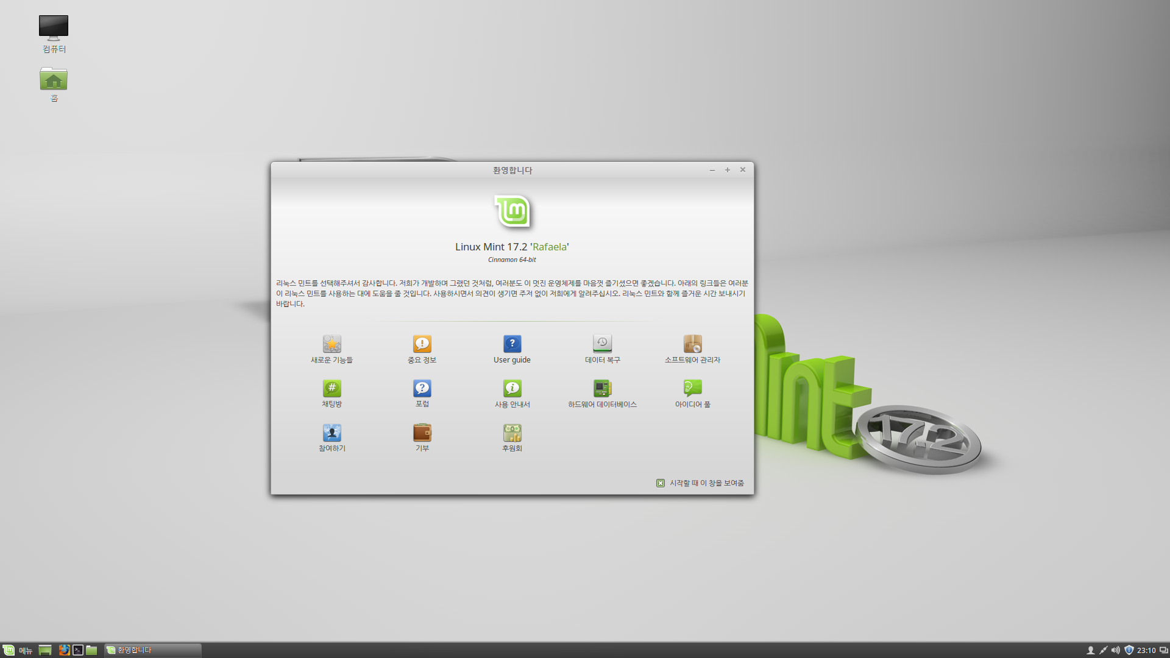
Task: Open 사용 안내서 tutorials
Action: (512, 394)
